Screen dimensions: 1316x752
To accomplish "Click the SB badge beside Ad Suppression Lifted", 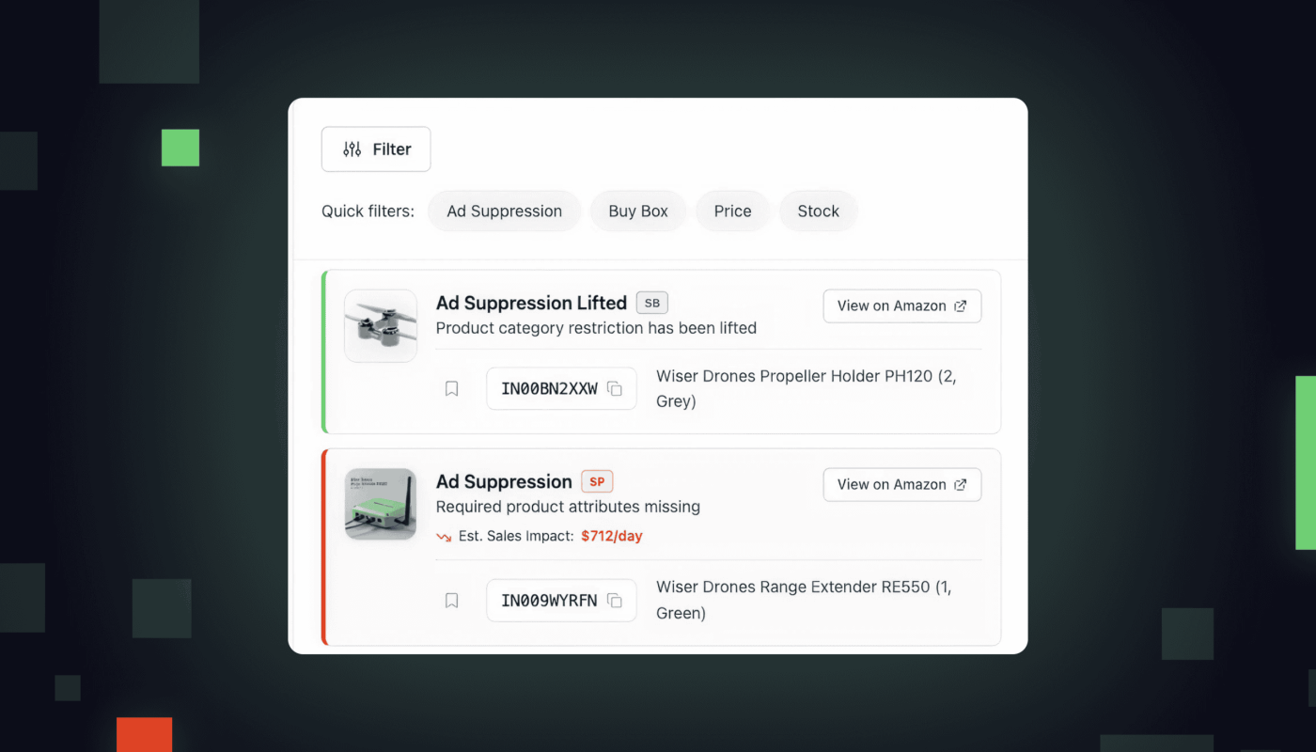I will pyautogui.click(x=651, y=303).
